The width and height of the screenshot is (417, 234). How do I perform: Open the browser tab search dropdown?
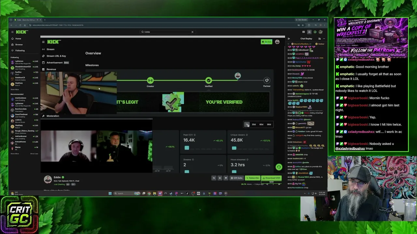pyautogui.click(x=11, y=20)
